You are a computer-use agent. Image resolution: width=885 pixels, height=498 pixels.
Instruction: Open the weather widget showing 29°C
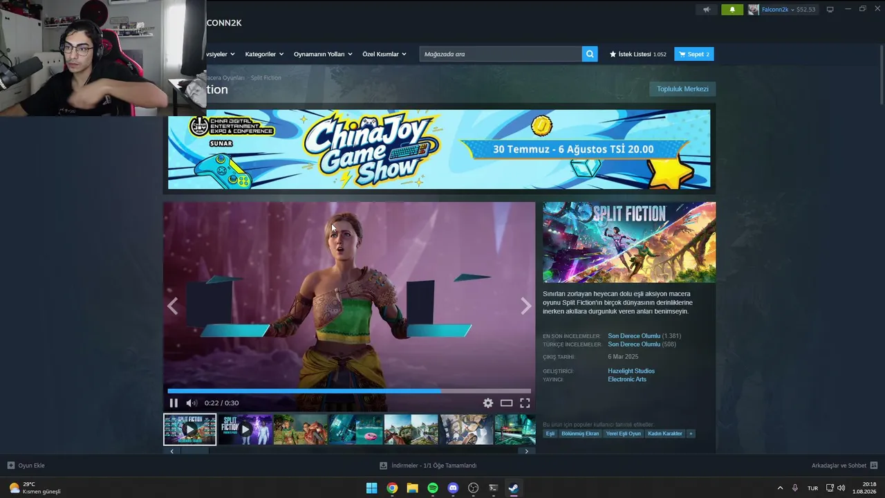click(x=35, y=488)
